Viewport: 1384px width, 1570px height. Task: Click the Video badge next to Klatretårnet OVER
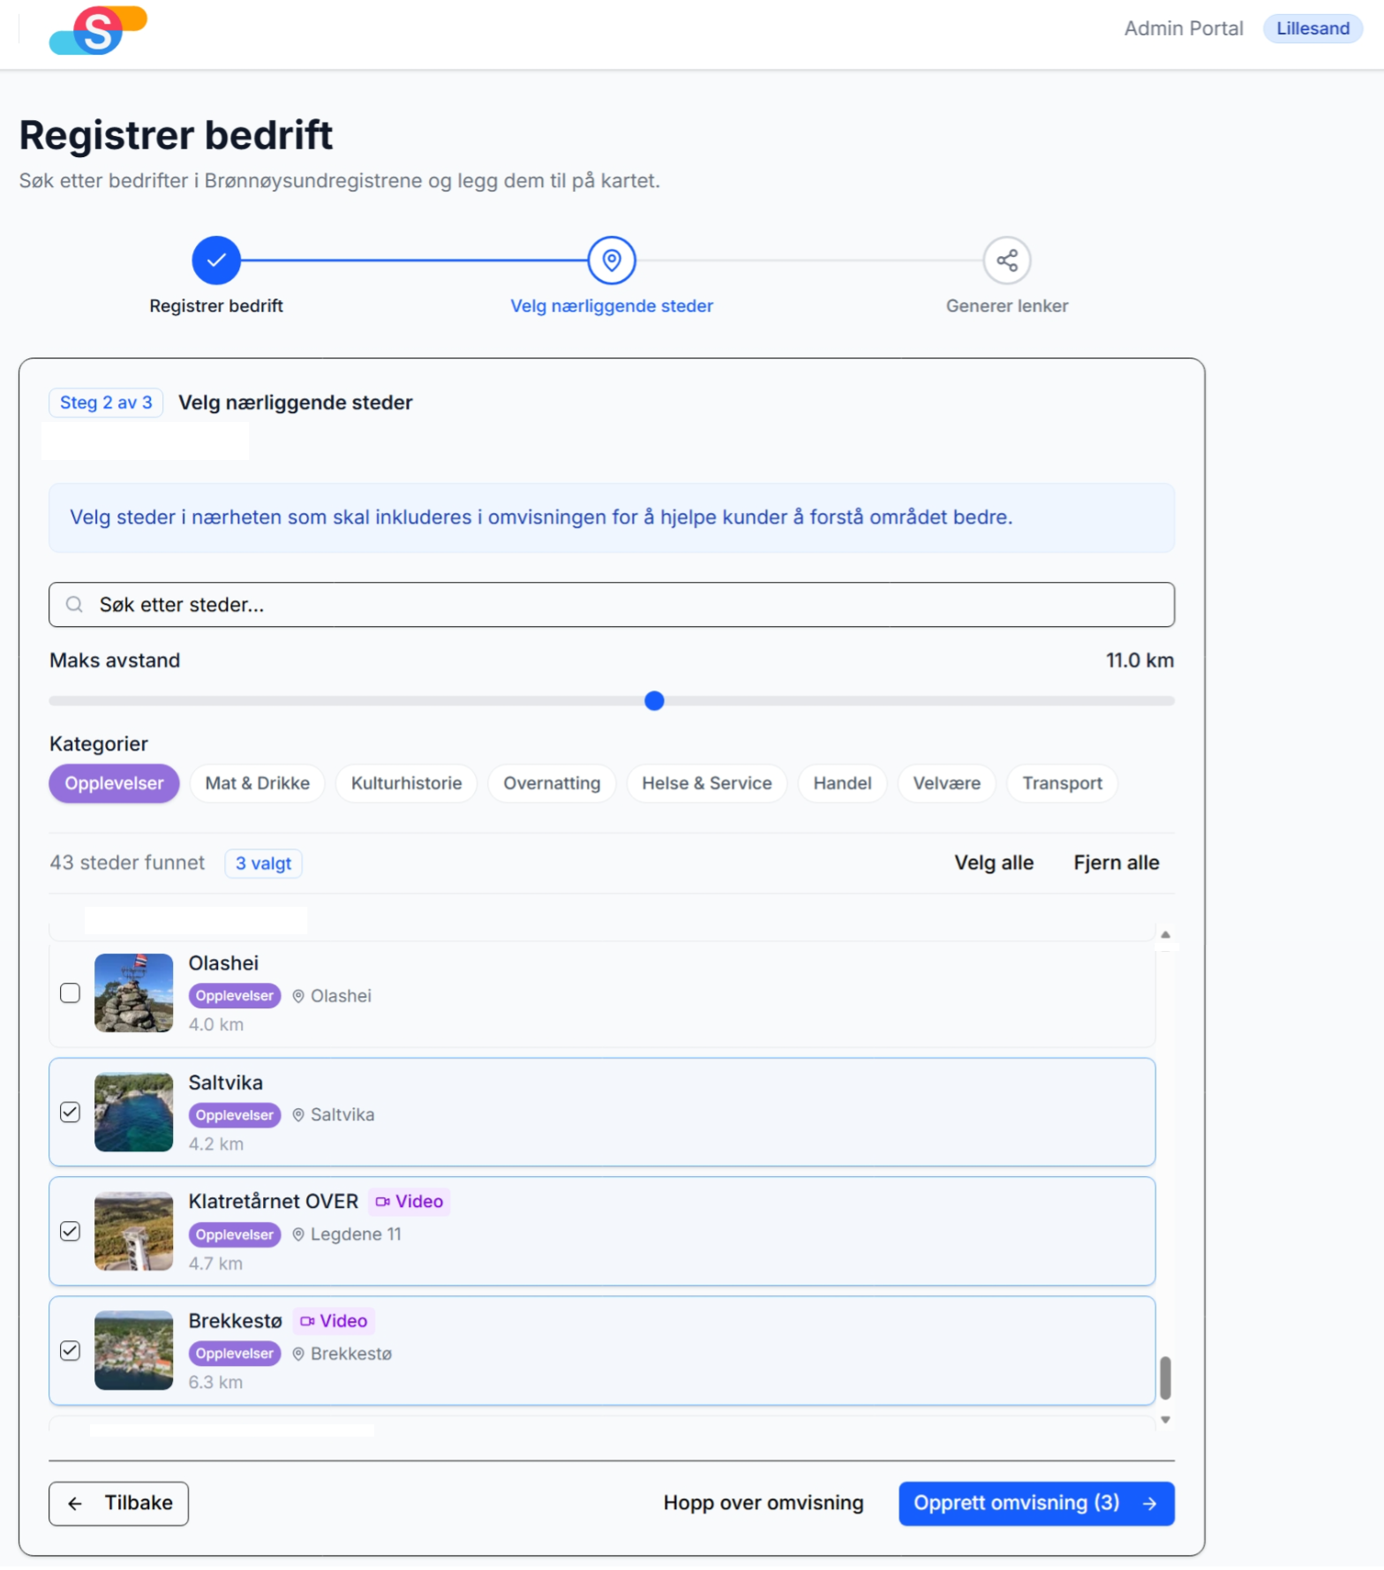coord(409,1202)
